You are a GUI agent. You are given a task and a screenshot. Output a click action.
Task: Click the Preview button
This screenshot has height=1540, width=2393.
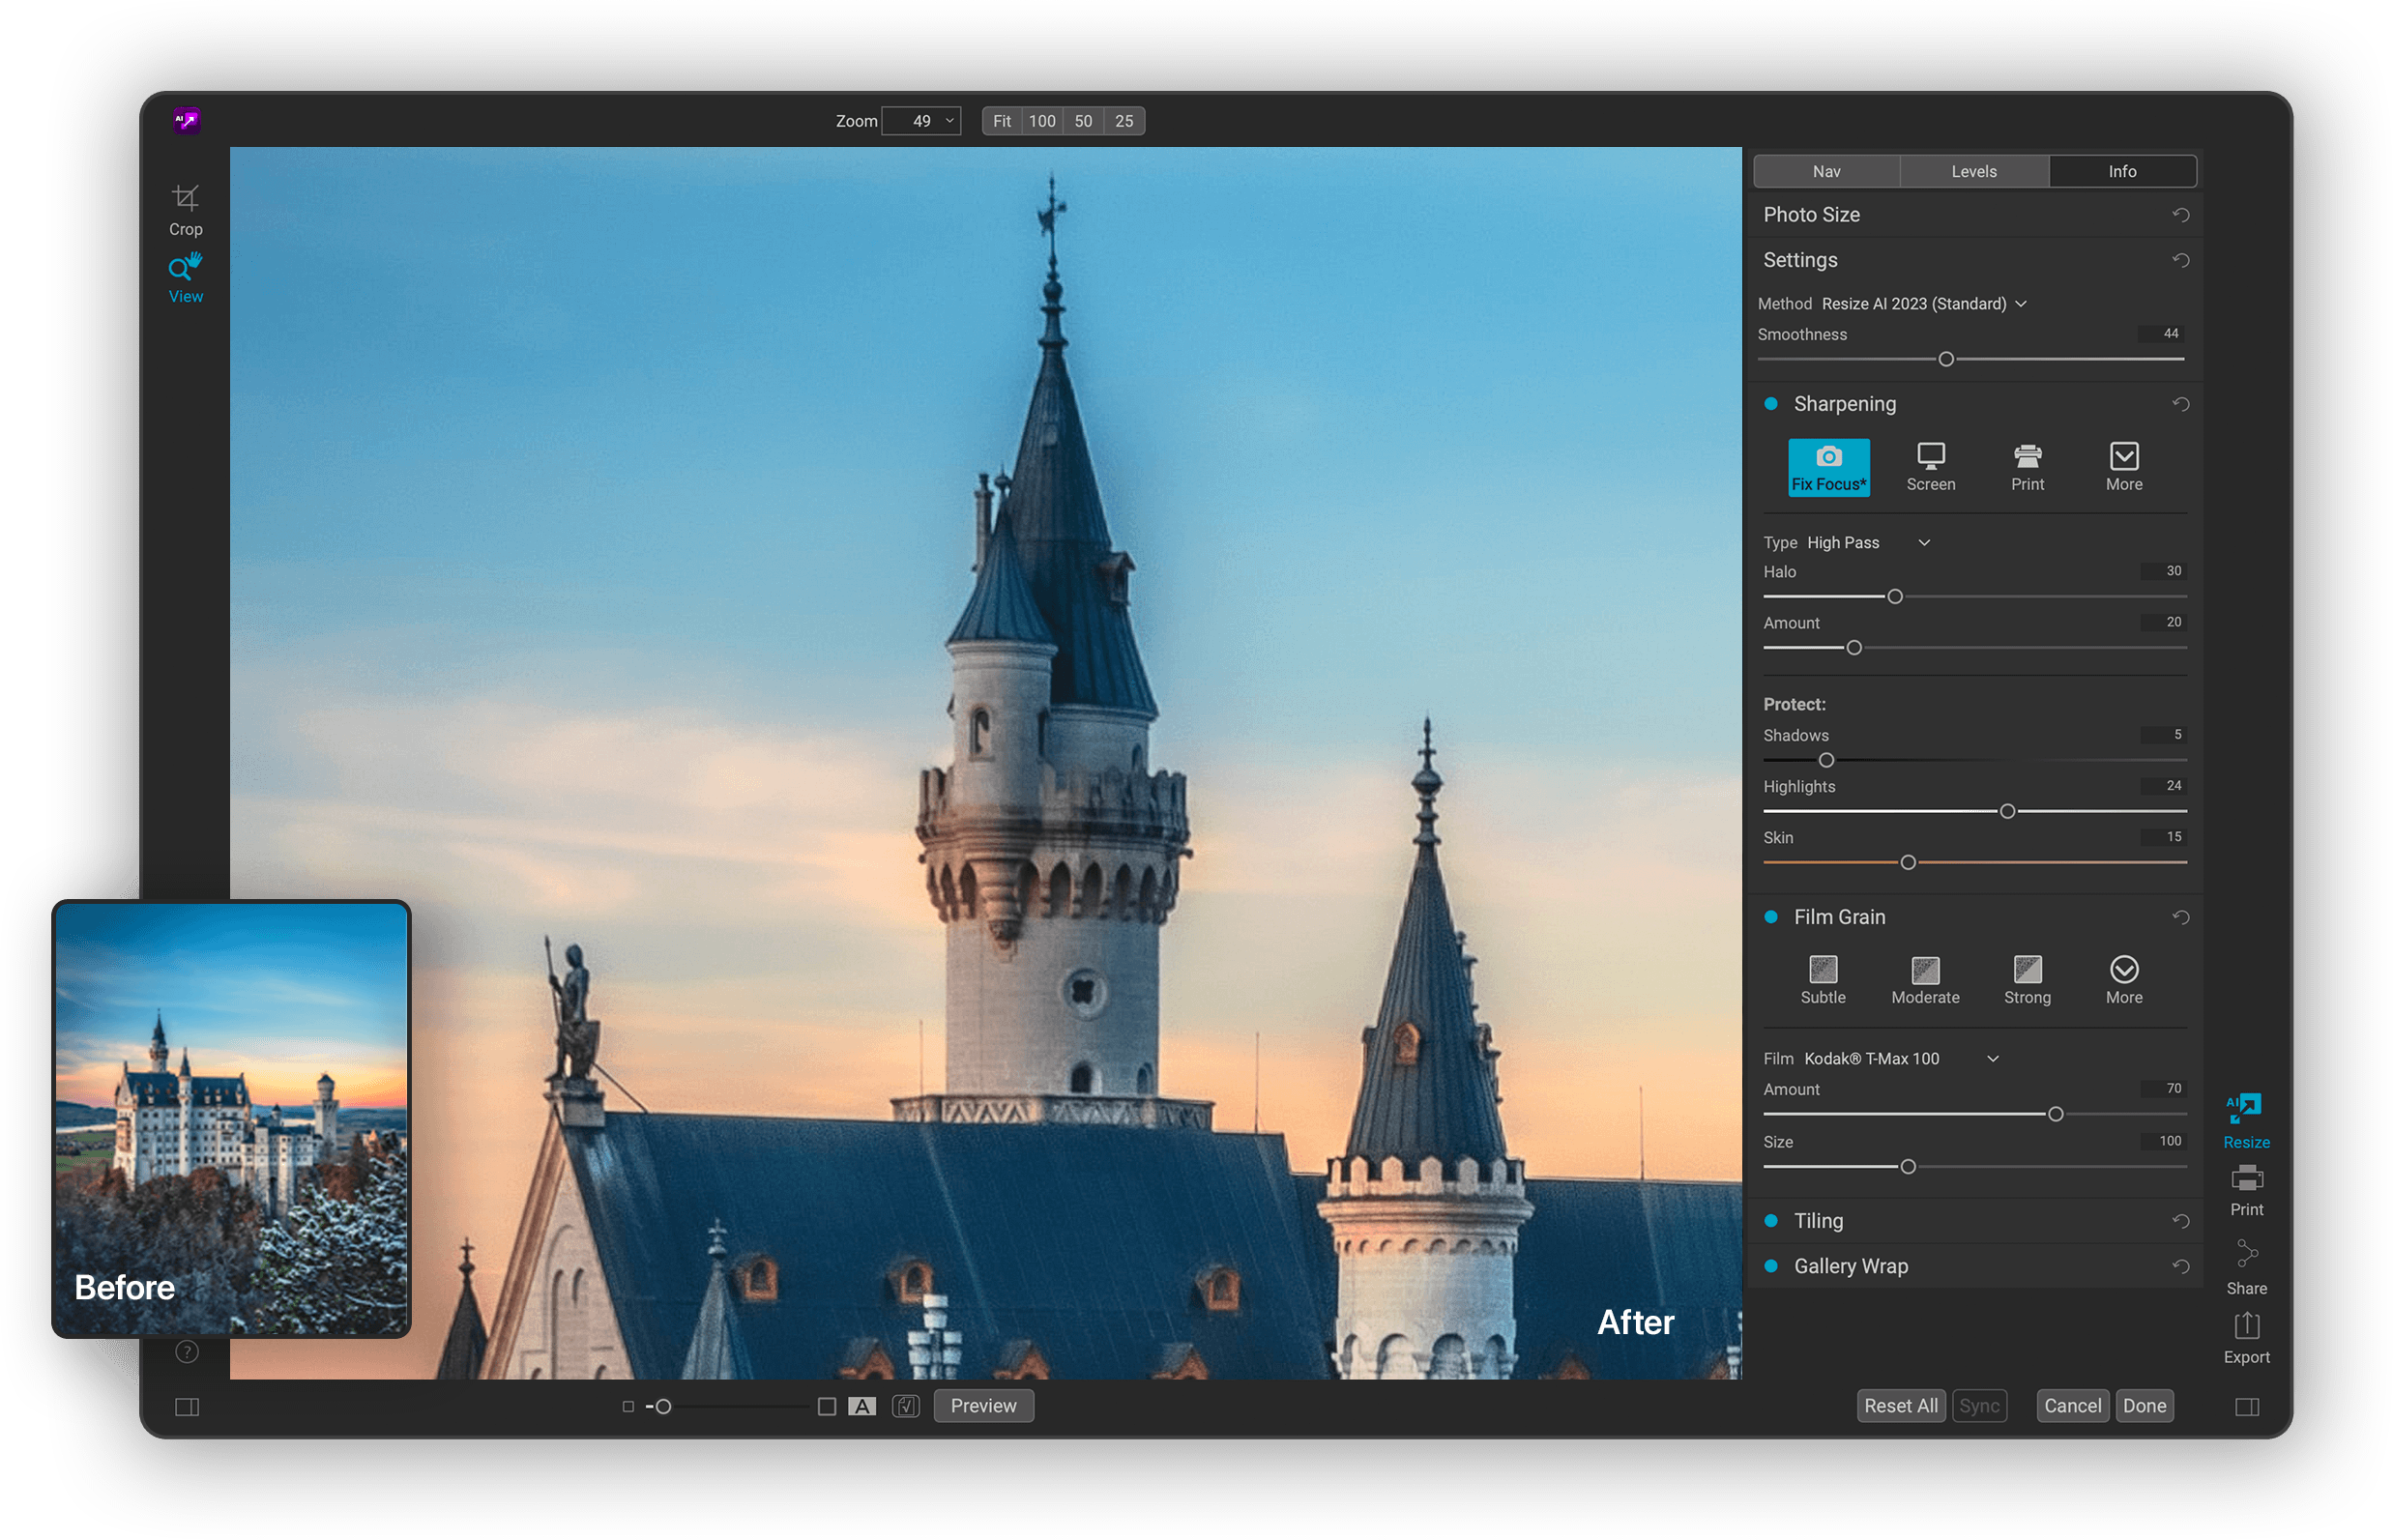click(x=983, y=1405)
